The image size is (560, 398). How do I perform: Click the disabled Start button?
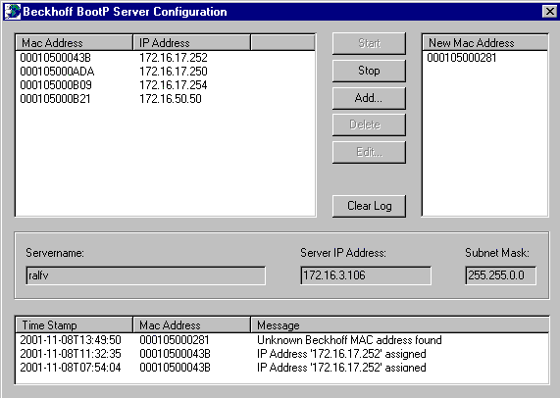pos(369,43)
